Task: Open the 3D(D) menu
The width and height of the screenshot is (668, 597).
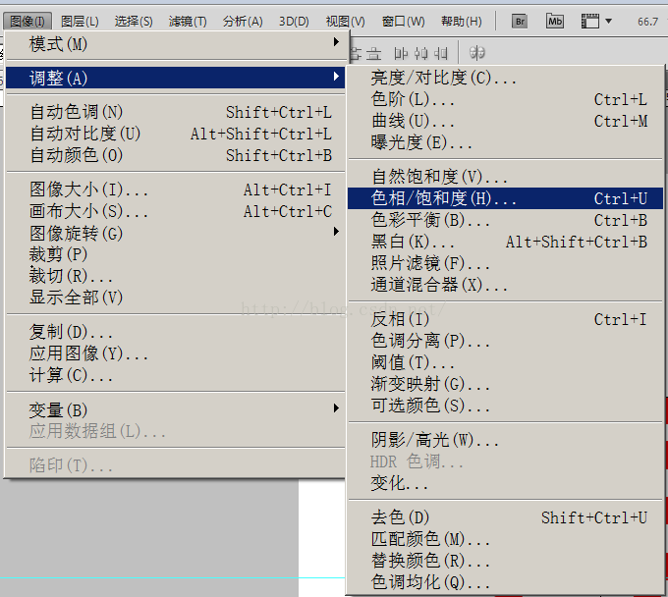Action: tap(294, 21)
